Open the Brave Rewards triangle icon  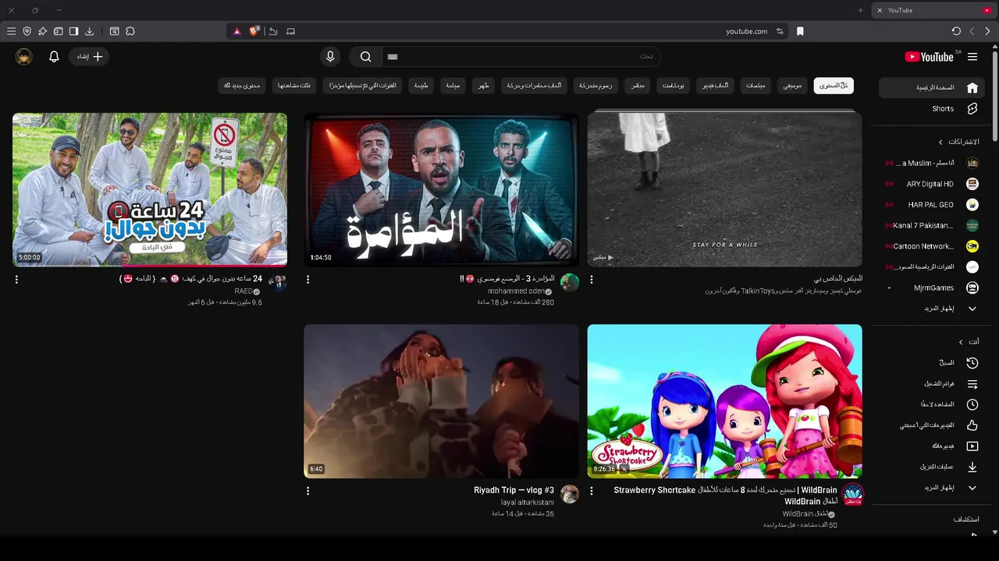[237, 31]
